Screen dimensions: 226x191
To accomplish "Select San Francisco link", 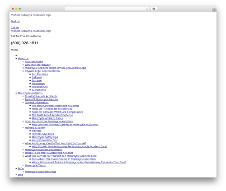I will coord(40,74).
